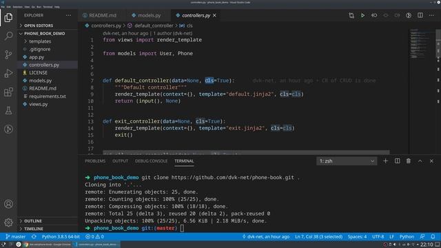Screen dimensions: 441x248
Task: Open requirements.txt in the file tree
Action: tap(48, 96)
